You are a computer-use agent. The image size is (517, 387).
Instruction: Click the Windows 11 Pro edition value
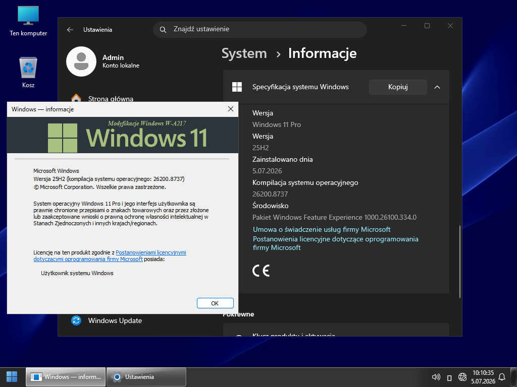tap(277, 125)
